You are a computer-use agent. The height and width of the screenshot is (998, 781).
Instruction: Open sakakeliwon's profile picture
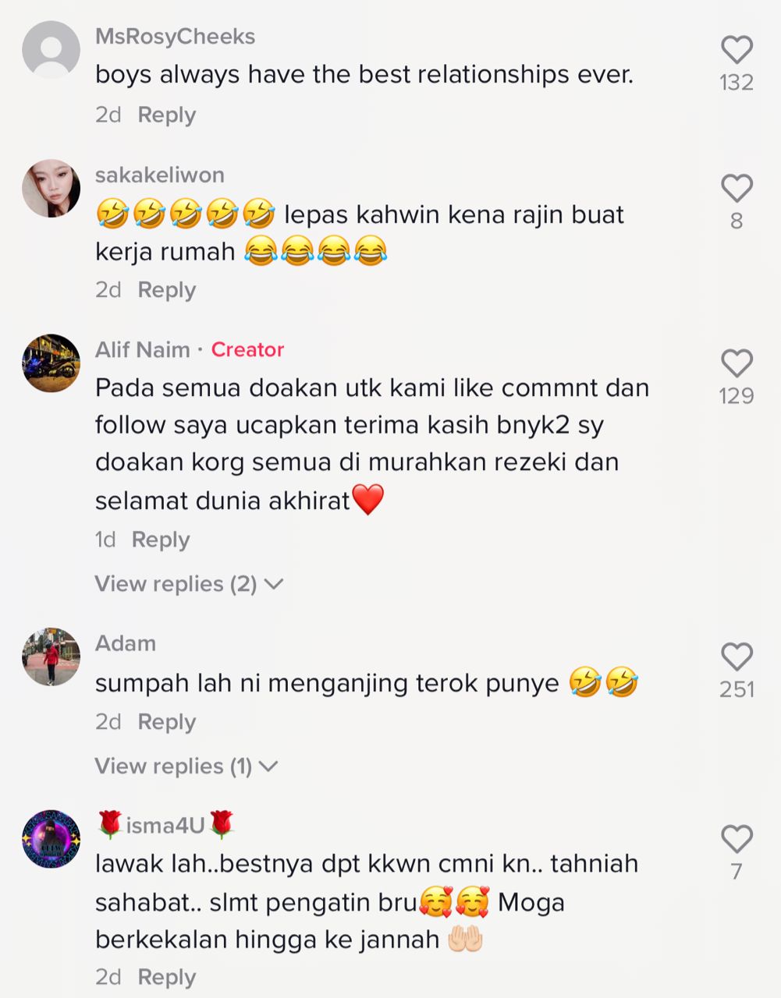pyautogui.click(x=51, y=188)
